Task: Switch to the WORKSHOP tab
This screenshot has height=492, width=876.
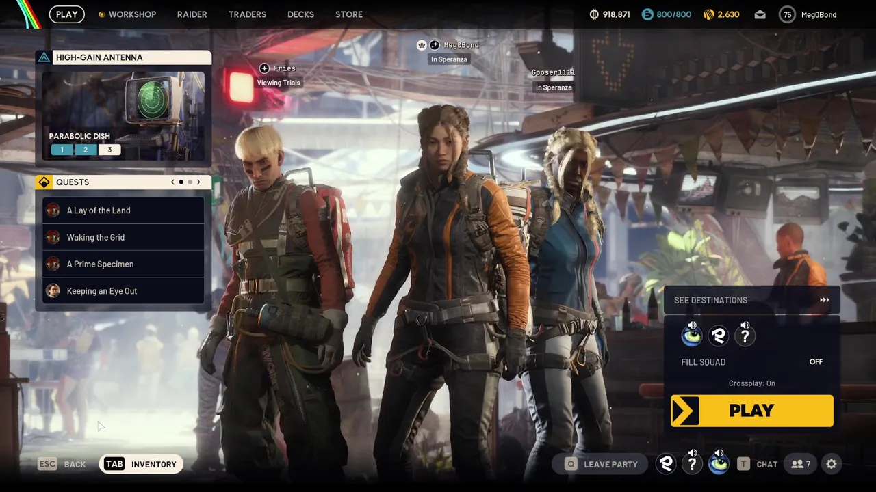Action: pos(132,14)
